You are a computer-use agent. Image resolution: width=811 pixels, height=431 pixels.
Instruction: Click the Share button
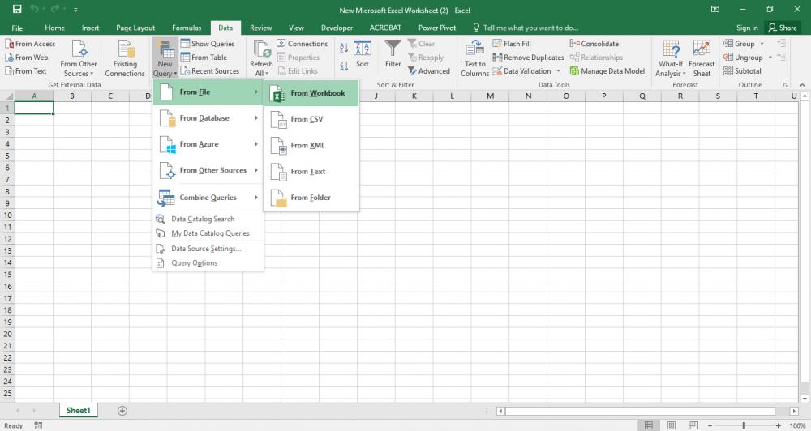pyautogui.click(x=783, y=28)
